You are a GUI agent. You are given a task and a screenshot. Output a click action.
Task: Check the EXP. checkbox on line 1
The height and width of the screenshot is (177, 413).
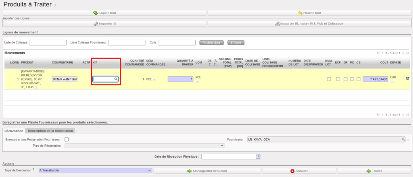pyautogui.click(x=338, y=79)
